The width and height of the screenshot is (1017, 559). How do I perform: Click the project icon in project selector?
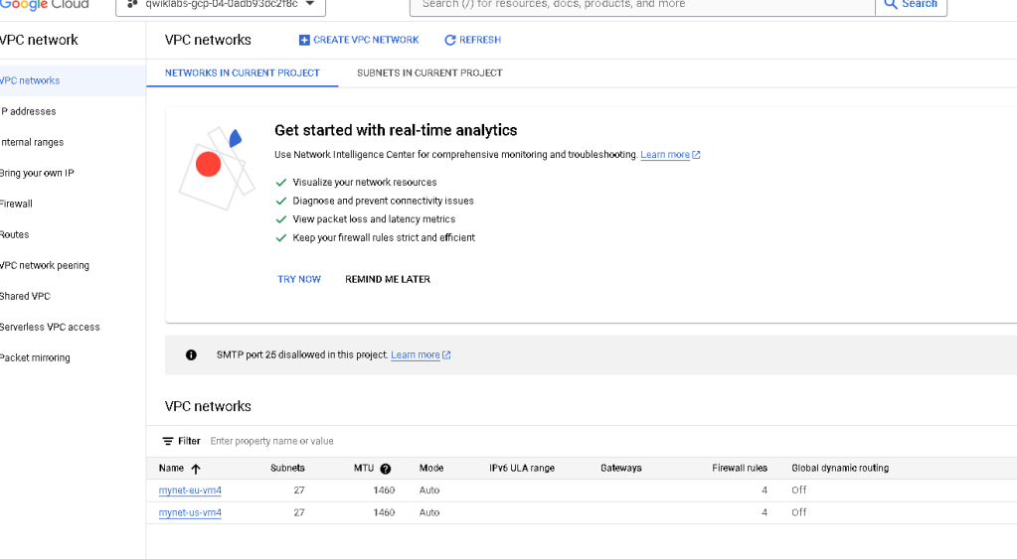132,4
